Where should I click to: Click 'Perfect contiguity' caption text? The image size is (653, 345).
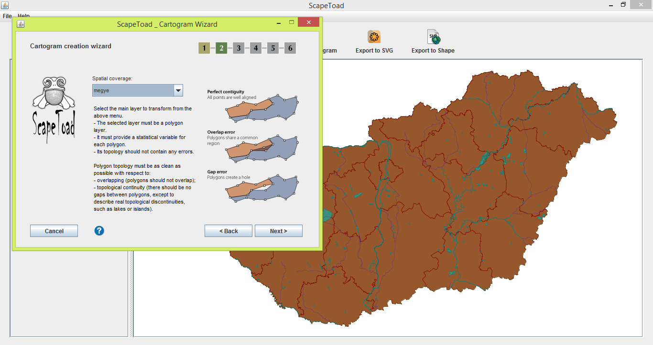pos(226,92)
